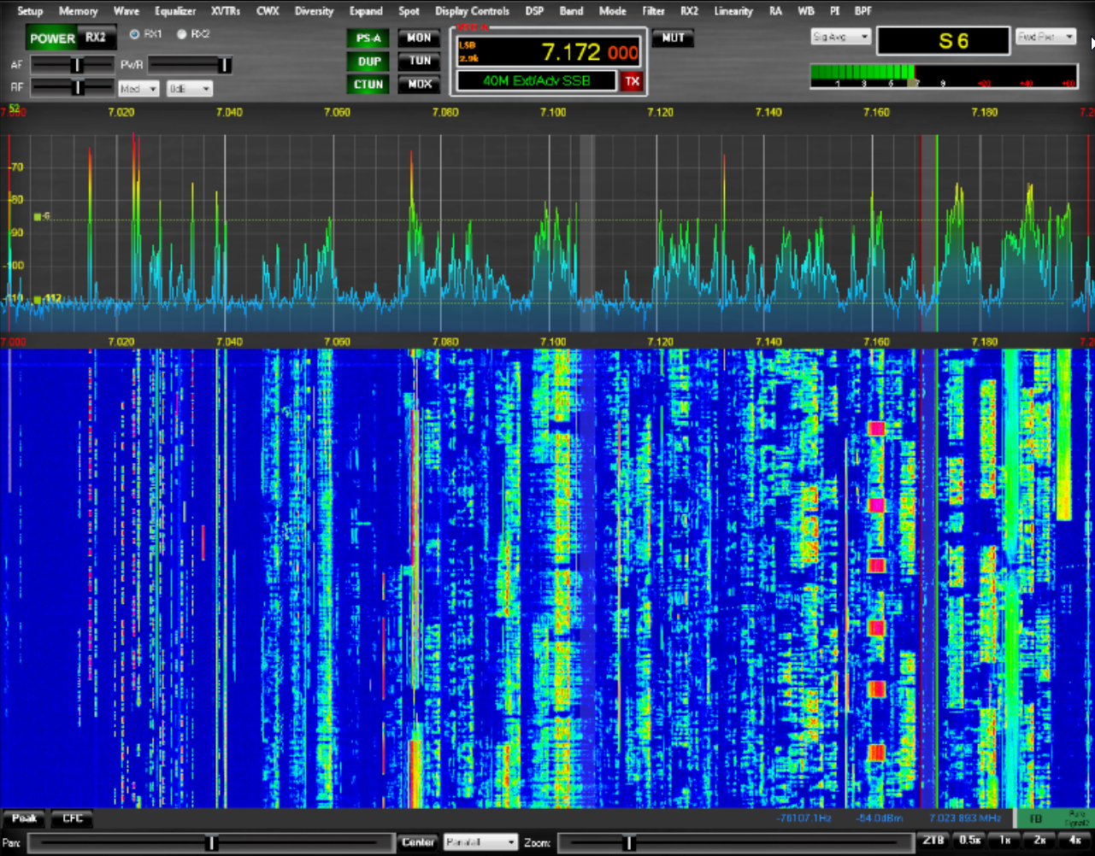Screen dimensions: 1095x856
Task: Click the PWR drive slider
Action: coord(191,65)
